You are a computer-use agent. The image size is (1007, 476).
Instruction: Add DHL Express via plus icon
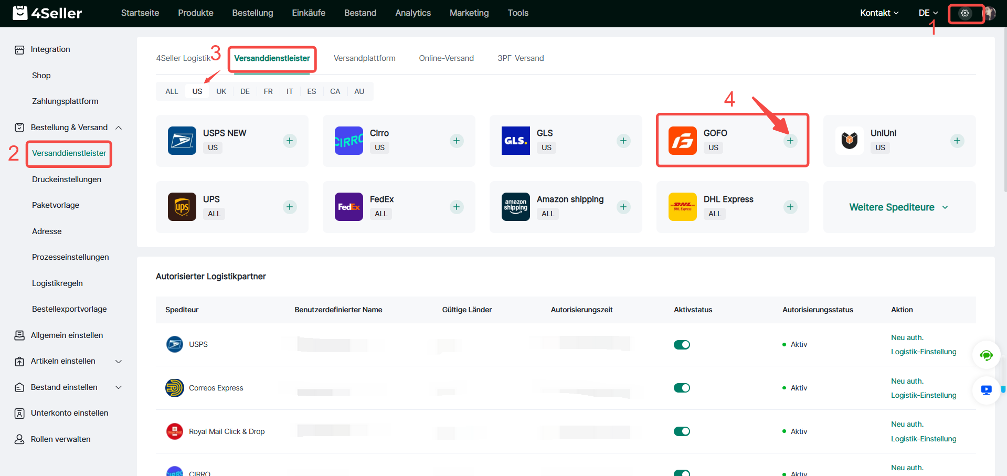click(x=790, y=207)
